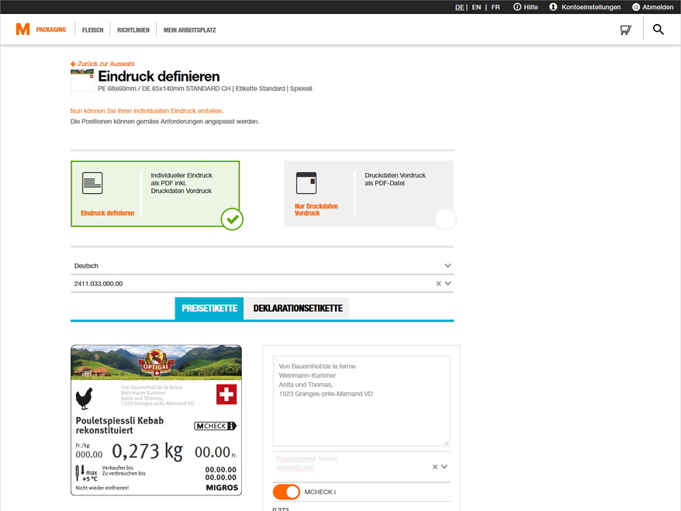
Task: Open the RICHTLINIEN menu
Action: tap(133, 30)
